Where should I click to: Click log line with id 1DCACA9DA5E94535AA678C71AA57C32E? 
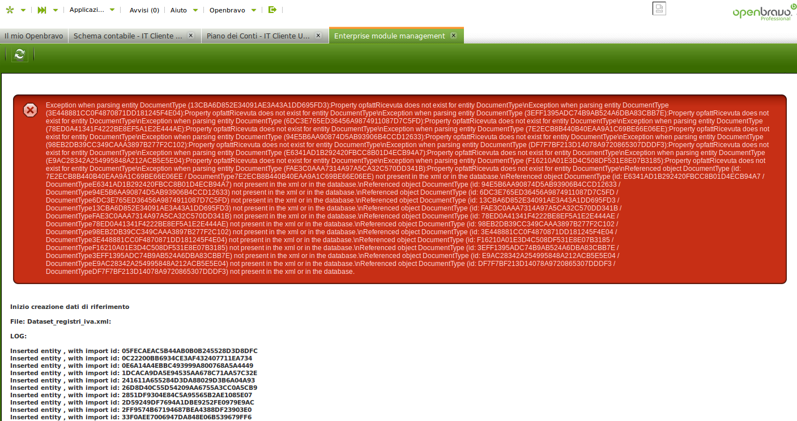(134, 373)
